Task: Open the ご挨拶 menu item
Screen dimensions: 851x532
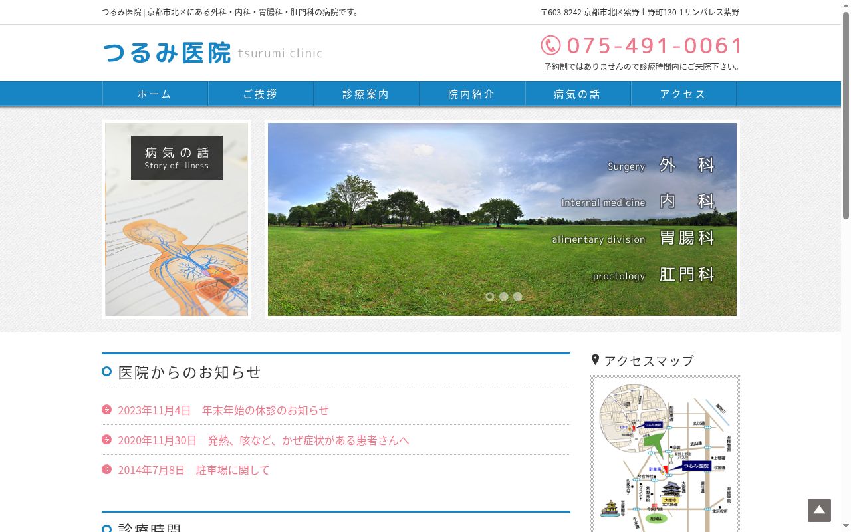Action: pos(261,94)
